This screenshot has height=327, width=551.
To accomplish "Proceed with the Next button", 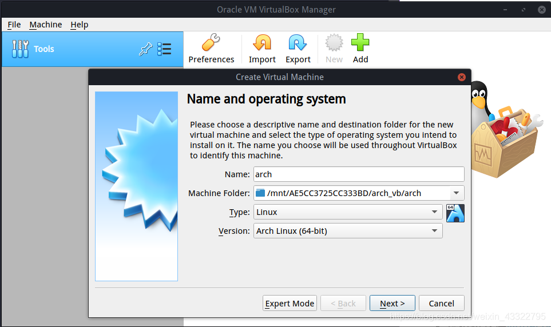I will pyautogui.click(x=392, y=303).
